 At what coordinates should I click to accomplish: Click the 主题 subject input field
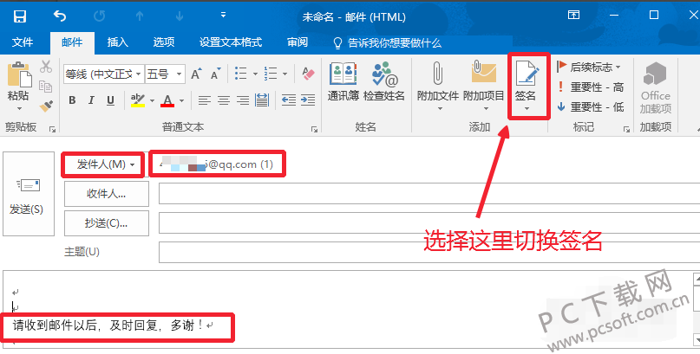pyautogui.click(x=429, y=252)
